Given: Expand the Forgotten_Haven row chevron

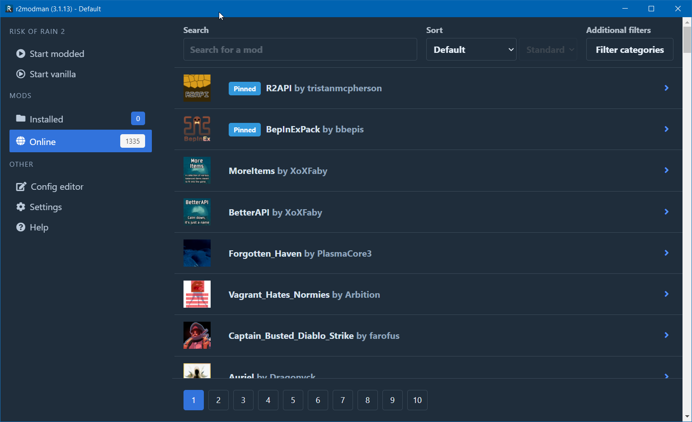Looking at the screenshot, I should (x=667, y=253).
